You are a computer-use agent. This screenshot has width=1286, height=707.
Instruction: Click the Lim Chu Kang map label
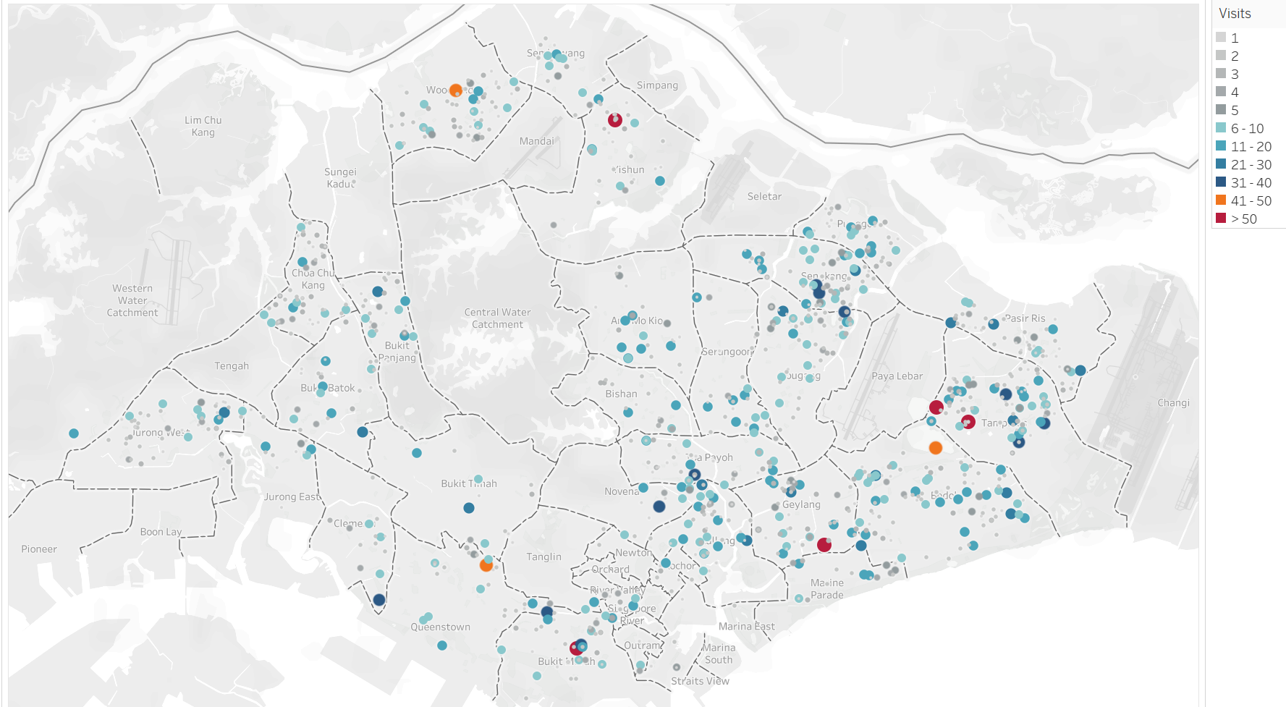(x=203, y=126)
